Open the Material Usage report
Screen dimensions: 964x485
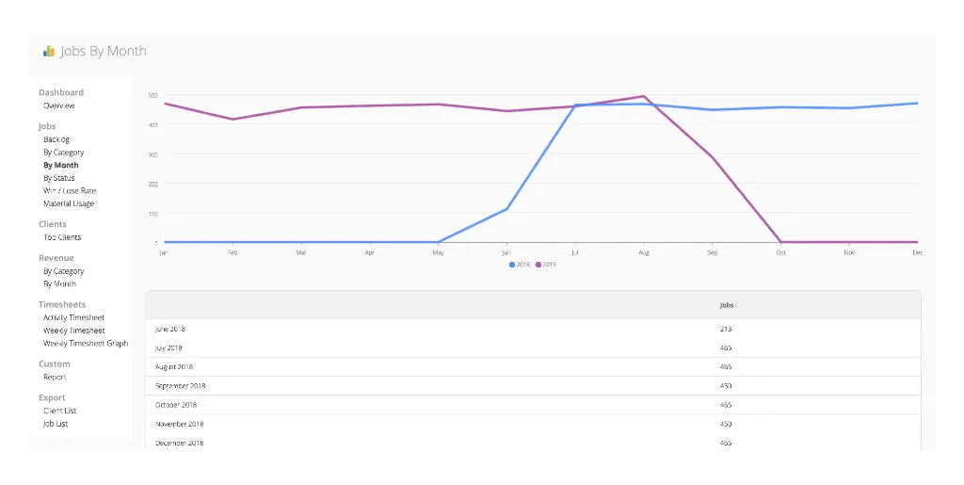click(69, 203)
